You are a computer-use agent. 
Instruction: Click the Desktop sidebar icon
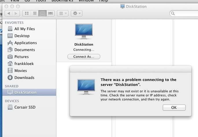[x=10, y=36]
